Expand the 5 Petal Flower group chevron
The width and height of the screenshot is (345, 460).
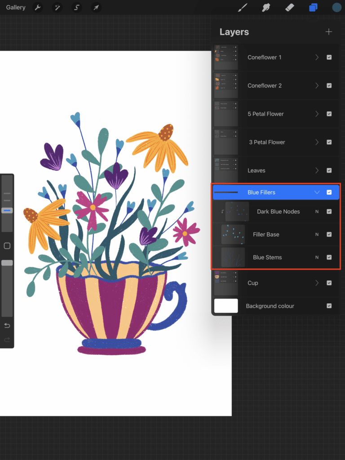coord(317,114)
